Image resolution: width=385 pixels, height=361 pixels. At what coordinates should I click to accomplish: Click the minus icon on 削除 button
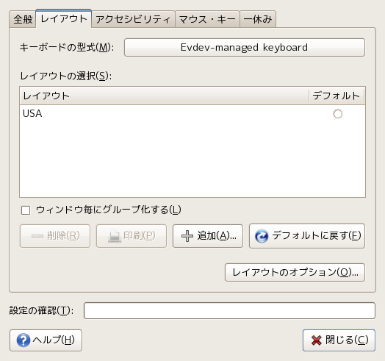click(37, 236)
